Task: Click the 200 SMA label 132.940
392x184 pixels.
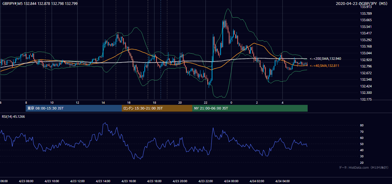Action: [x=325, y=59]
